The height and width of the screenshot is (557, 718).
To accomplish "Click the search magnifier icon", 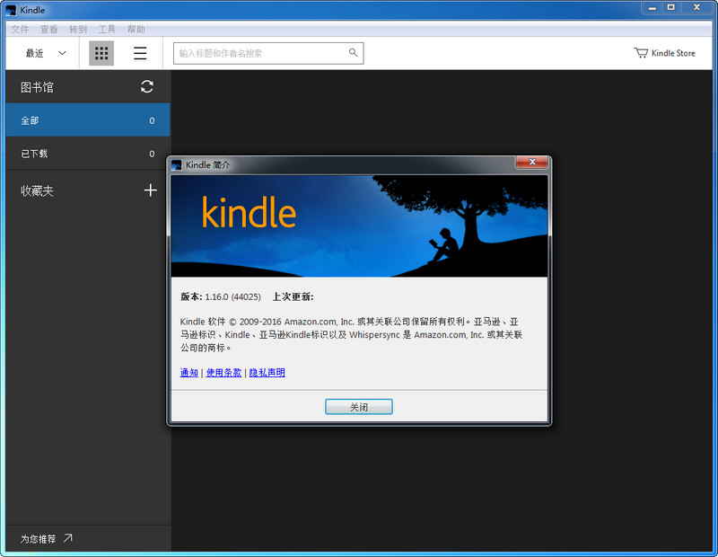I will tap(353, 53).
